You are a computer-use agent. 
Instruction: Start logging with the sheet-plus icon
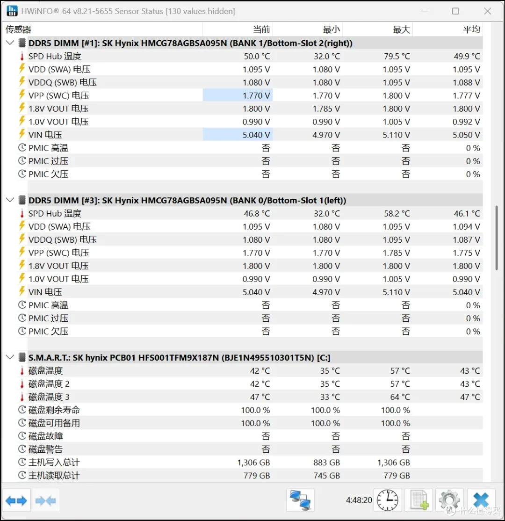pos(418,500)
